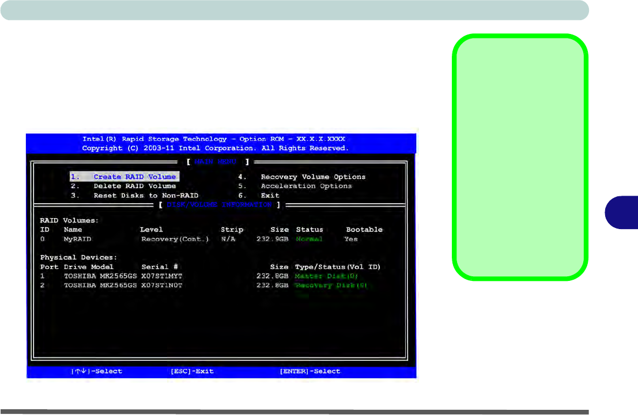Screen dimensions: 638x415
Task: Click the Recovery Disk status text
Action: pyautogui.click(x=331, y=285)
